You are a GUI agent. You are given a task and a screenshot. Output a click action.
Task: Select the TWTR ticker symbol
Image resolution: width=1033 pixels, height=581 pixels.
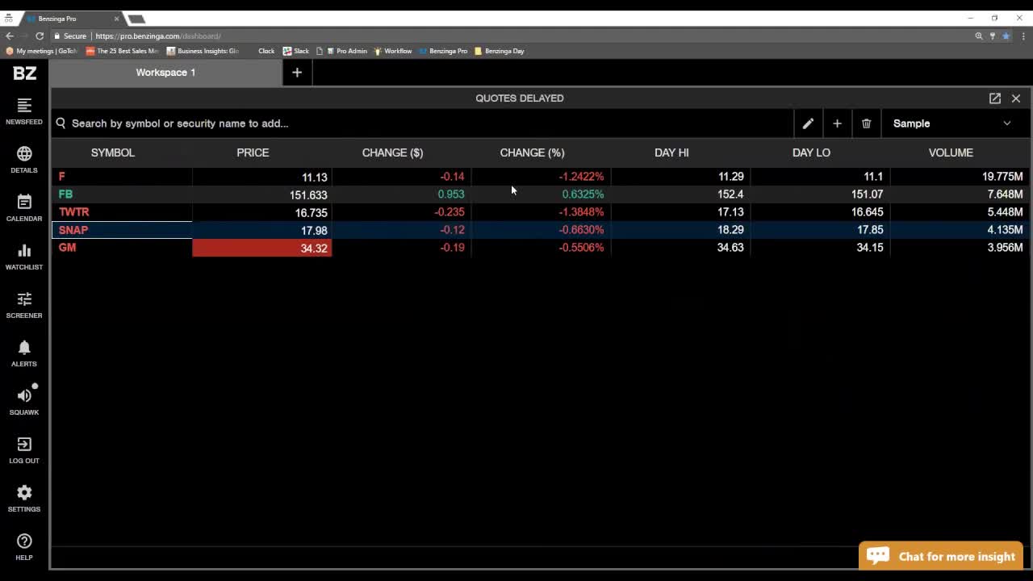(x=73, y=212)
